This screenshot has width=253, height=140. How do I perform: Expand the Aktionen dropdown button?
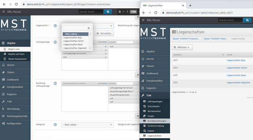[182, 47]
